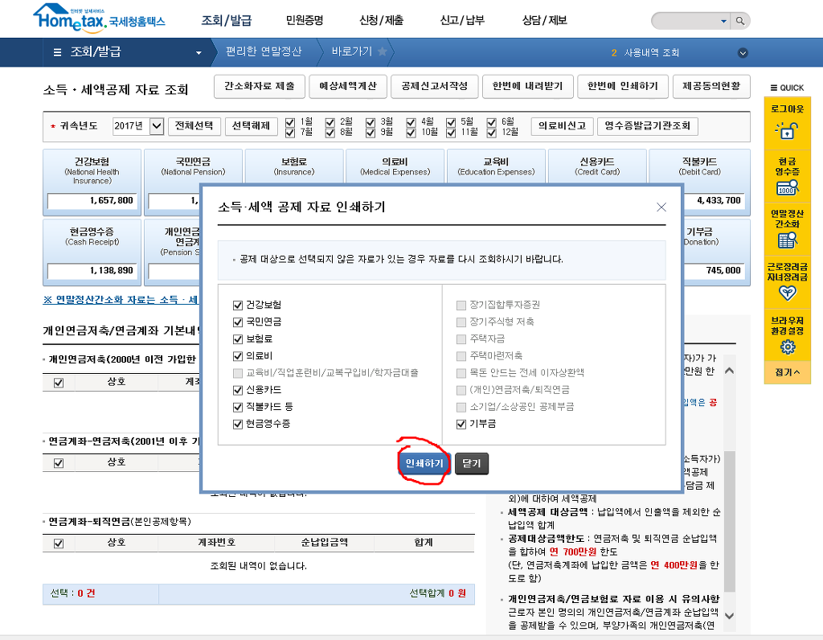Viewport: 823px width, 640px height.
Task: Click 영수증발급기관조회 button
Action: [647, 126]
